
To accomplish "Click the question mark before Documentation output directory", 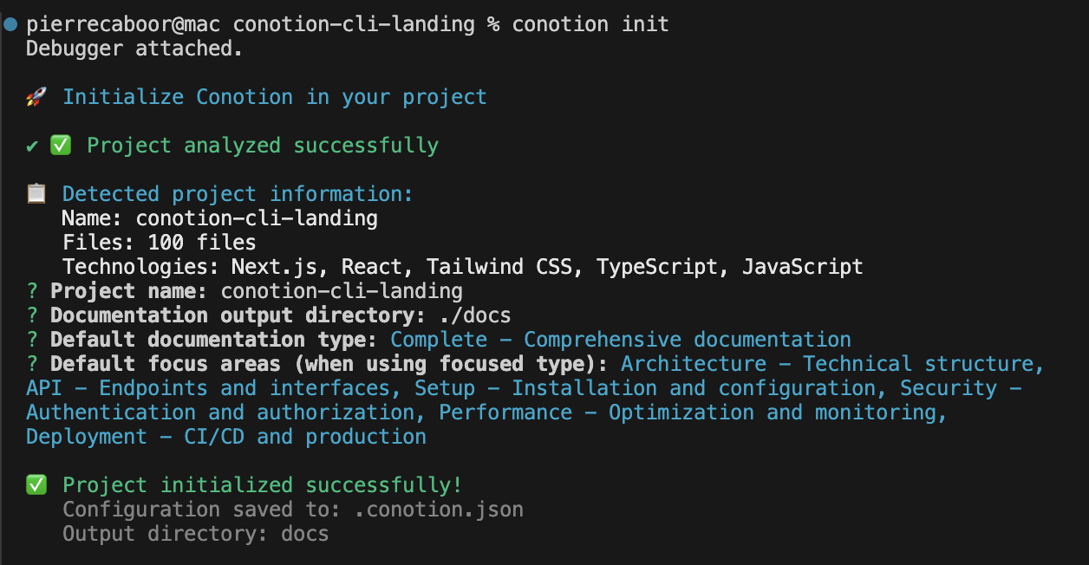I will point(32,315).
